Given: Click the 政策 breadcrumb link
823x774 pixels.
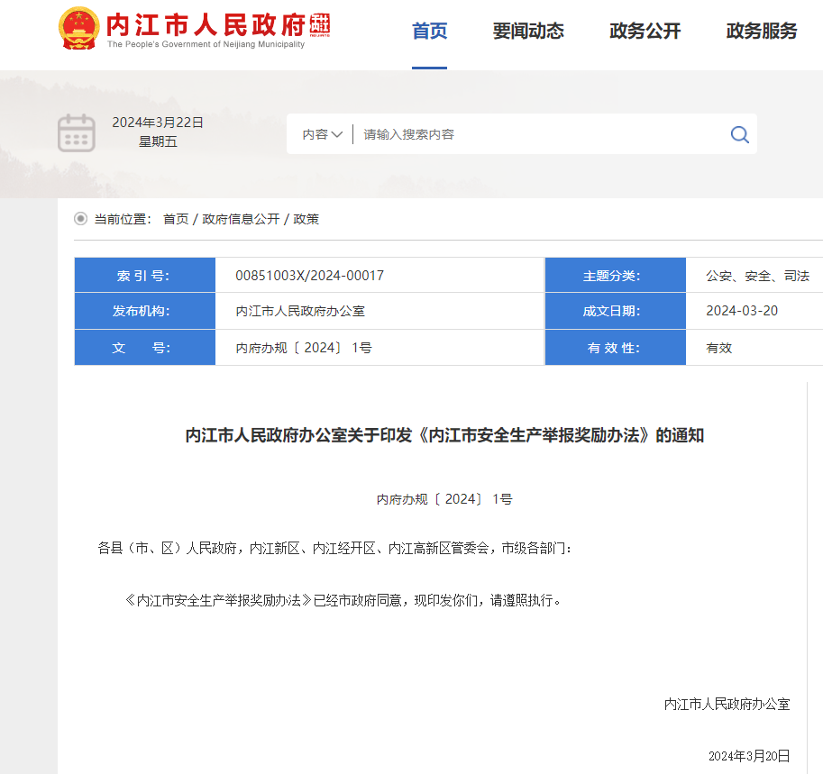Looking at the screenshot, I should (x=306, y=219).
